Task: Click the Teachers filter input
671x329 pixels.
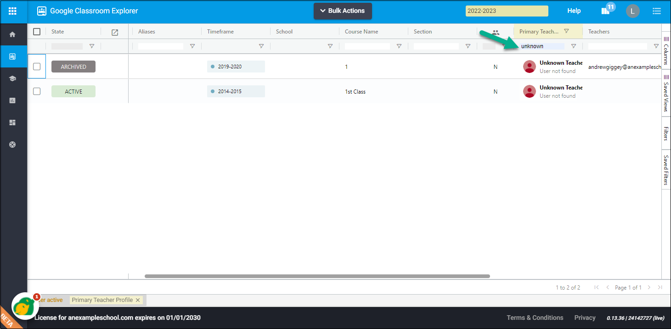Action: click(x=618, y=46)
